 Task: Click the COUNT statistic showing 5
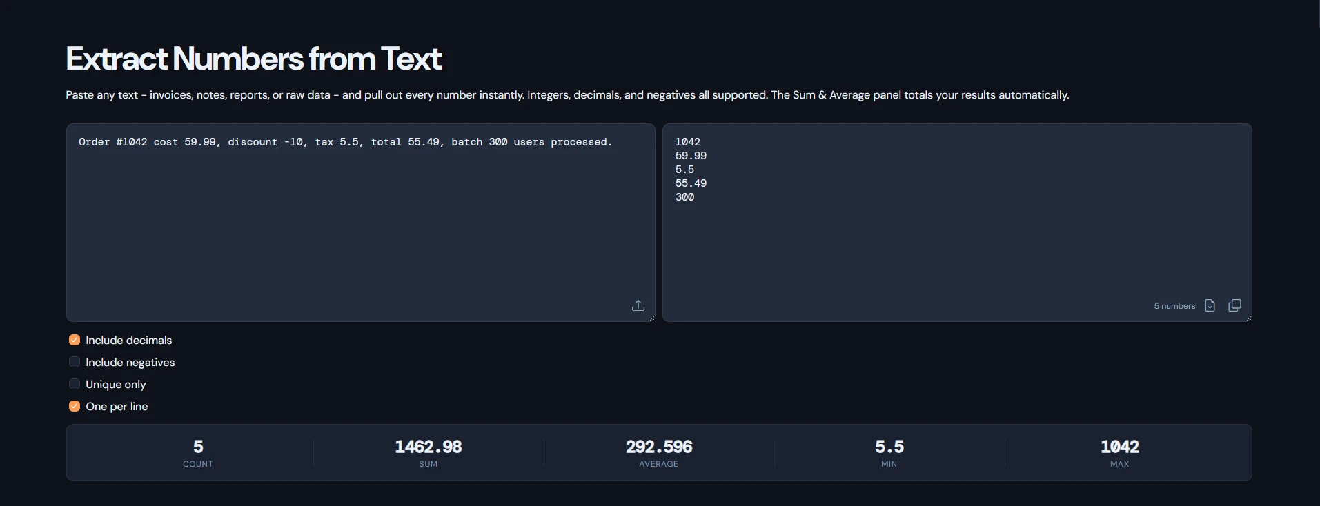198,453
